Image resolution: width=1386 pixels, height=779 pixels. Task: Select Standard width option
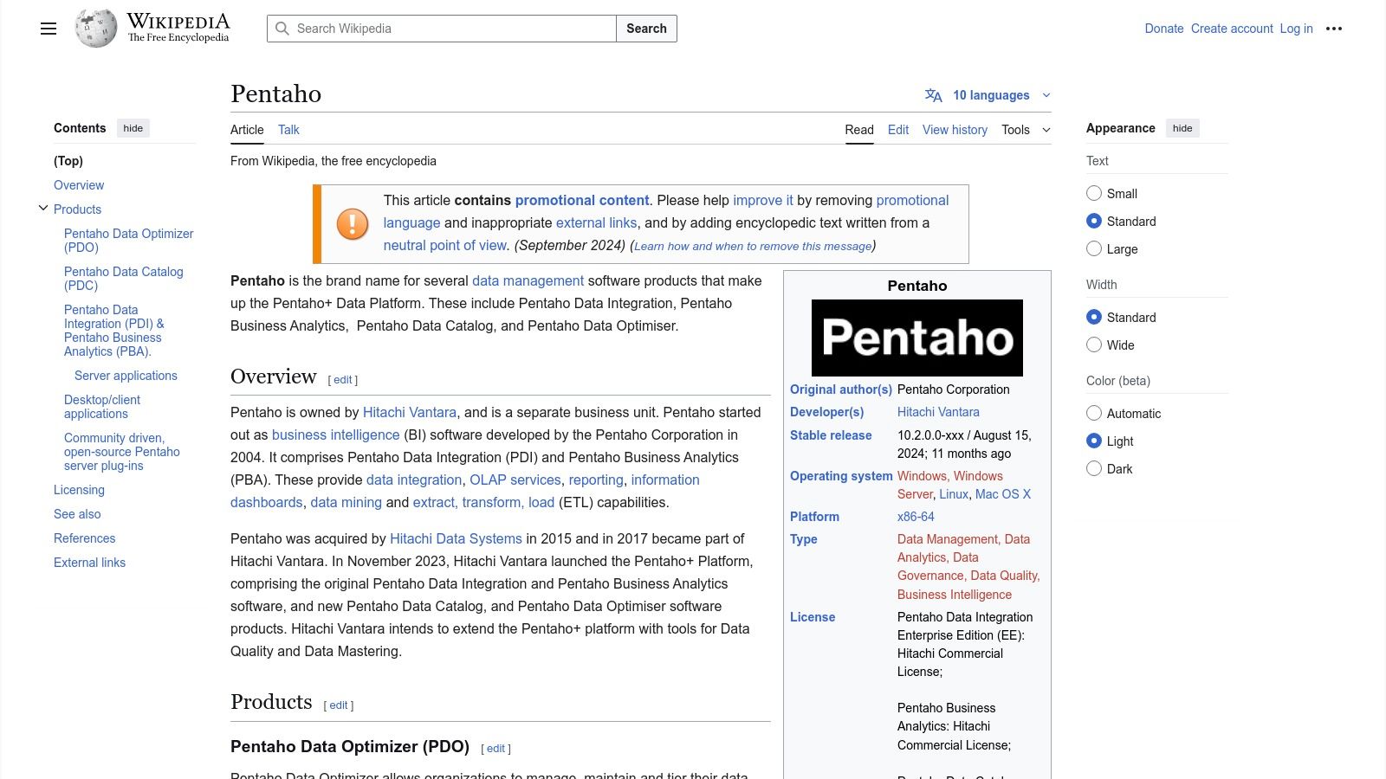[1094, 317]
